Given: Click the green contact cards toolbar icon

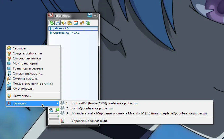Looking at the screenshot, I should tap(88, 23).
